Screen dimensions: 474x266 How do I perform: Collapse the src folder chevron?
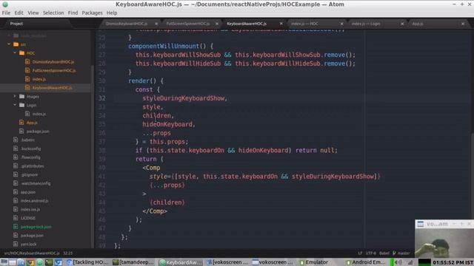tap(9, 44)
